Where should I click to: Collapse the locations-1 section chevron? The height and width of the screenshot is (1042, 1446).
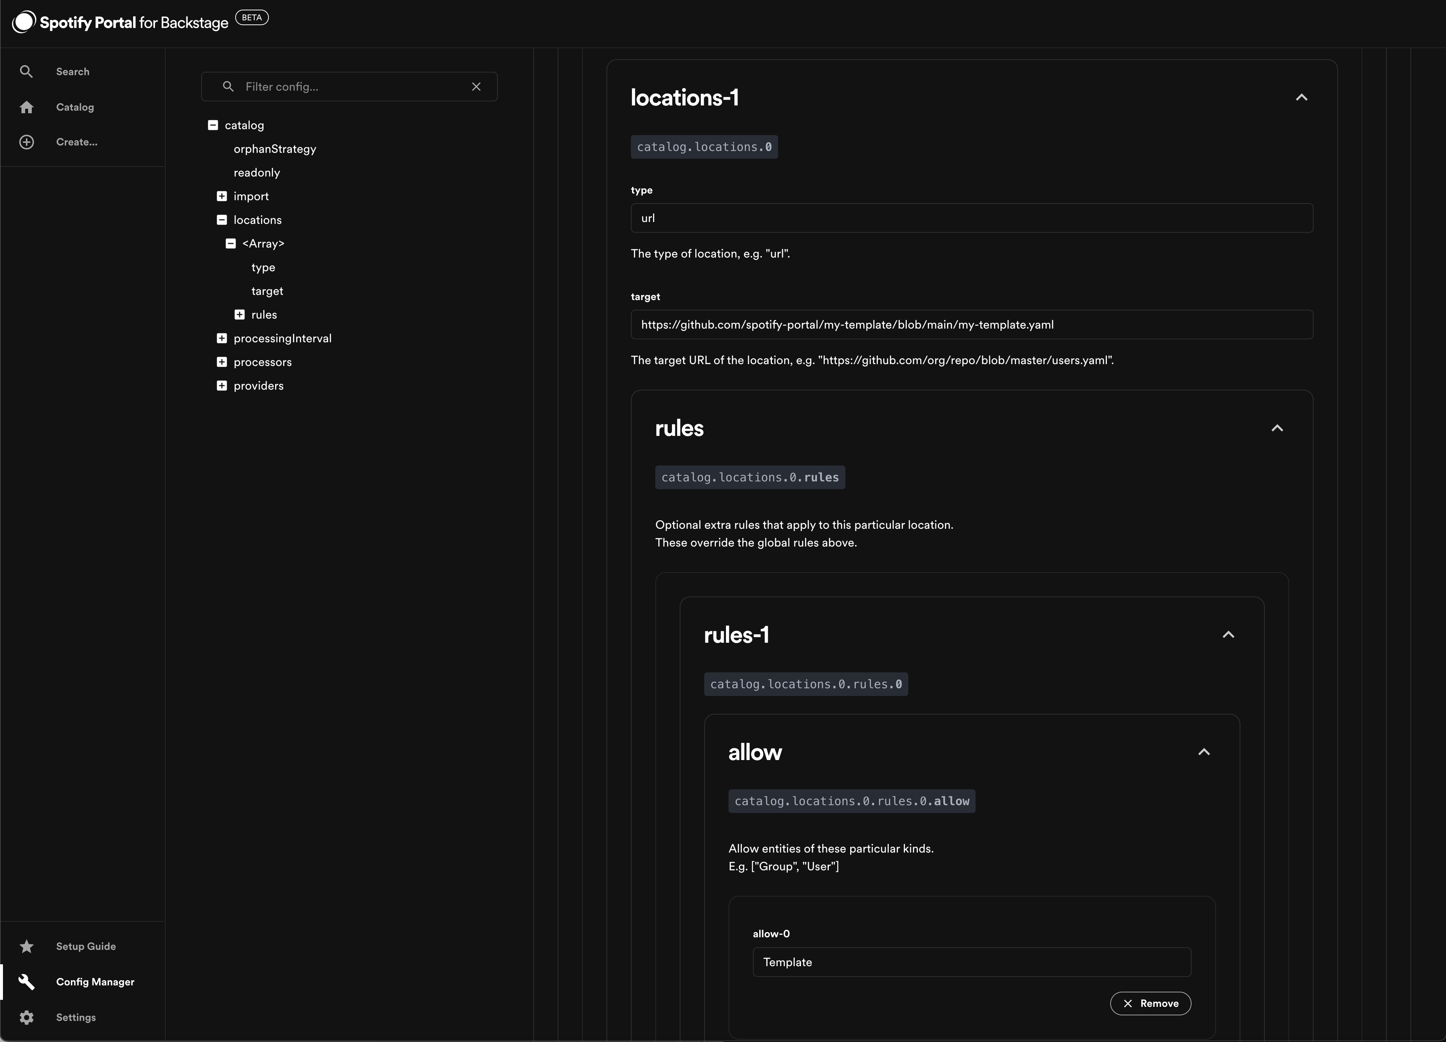tap(1301, 98)
